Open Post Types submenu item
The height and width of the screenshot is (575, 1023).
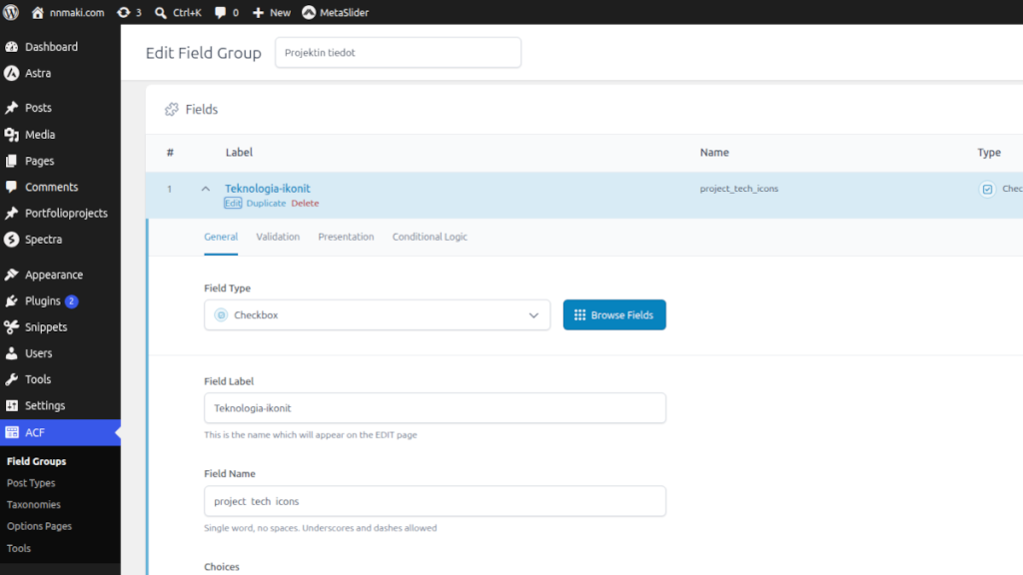[31, 483]
